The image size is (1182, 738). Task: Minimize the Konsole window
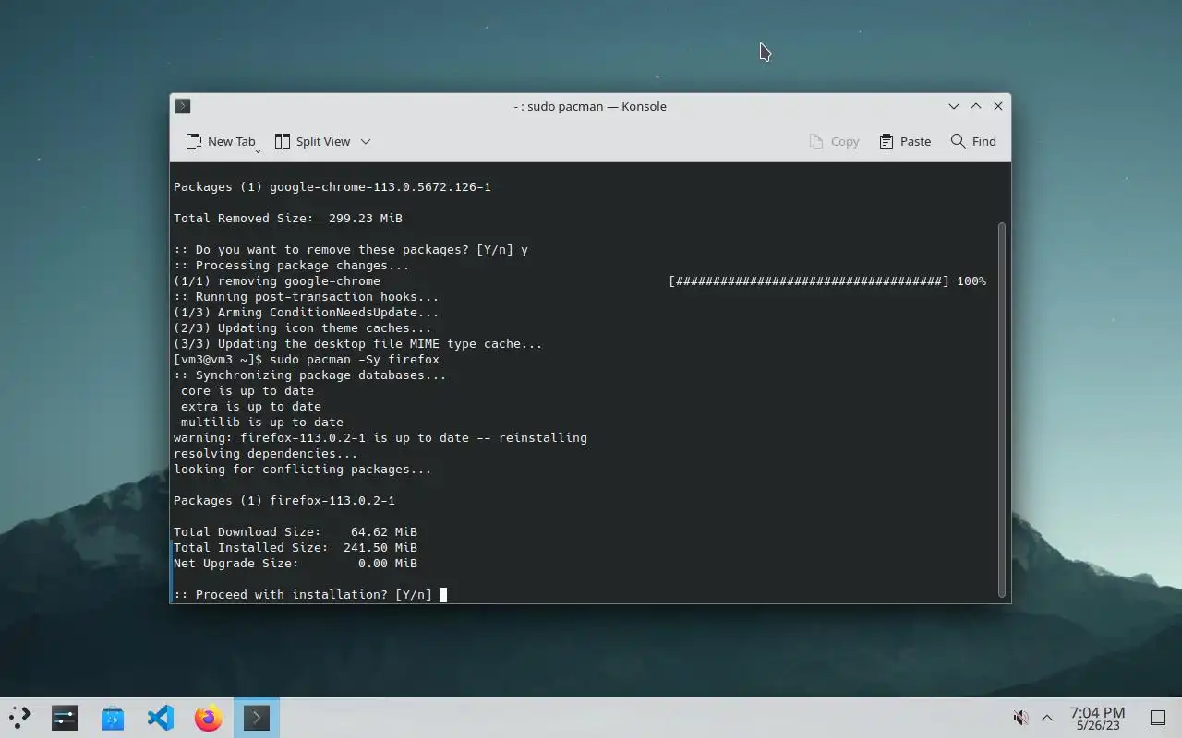click(x=954, y=106)
